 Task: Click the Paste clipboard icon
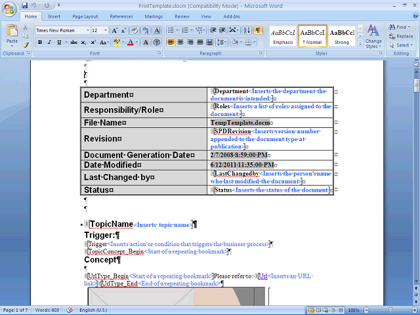click(12, 31)
